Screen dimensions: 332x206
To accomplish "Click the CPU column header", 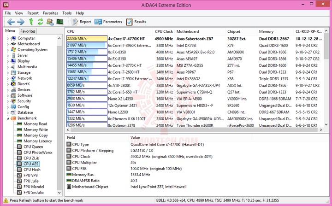I will click(x=109, y=31).
